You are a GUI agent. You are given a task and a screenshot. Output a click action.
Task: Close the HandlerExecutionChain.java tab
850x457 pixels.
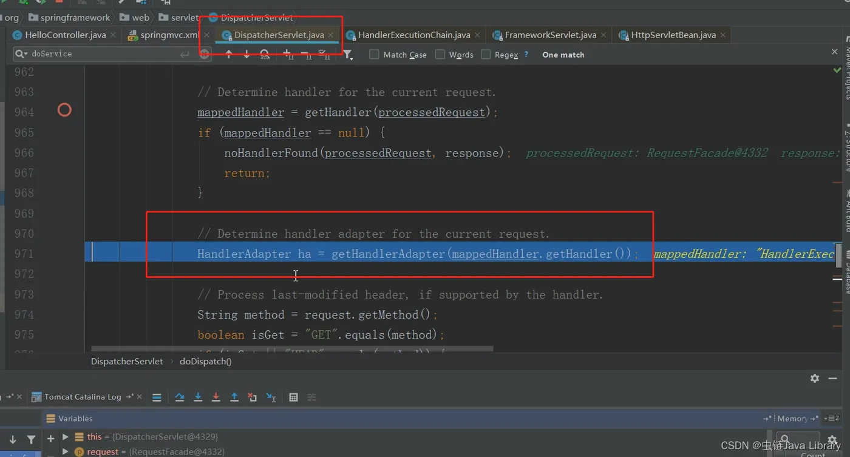(x=478, y=35)
